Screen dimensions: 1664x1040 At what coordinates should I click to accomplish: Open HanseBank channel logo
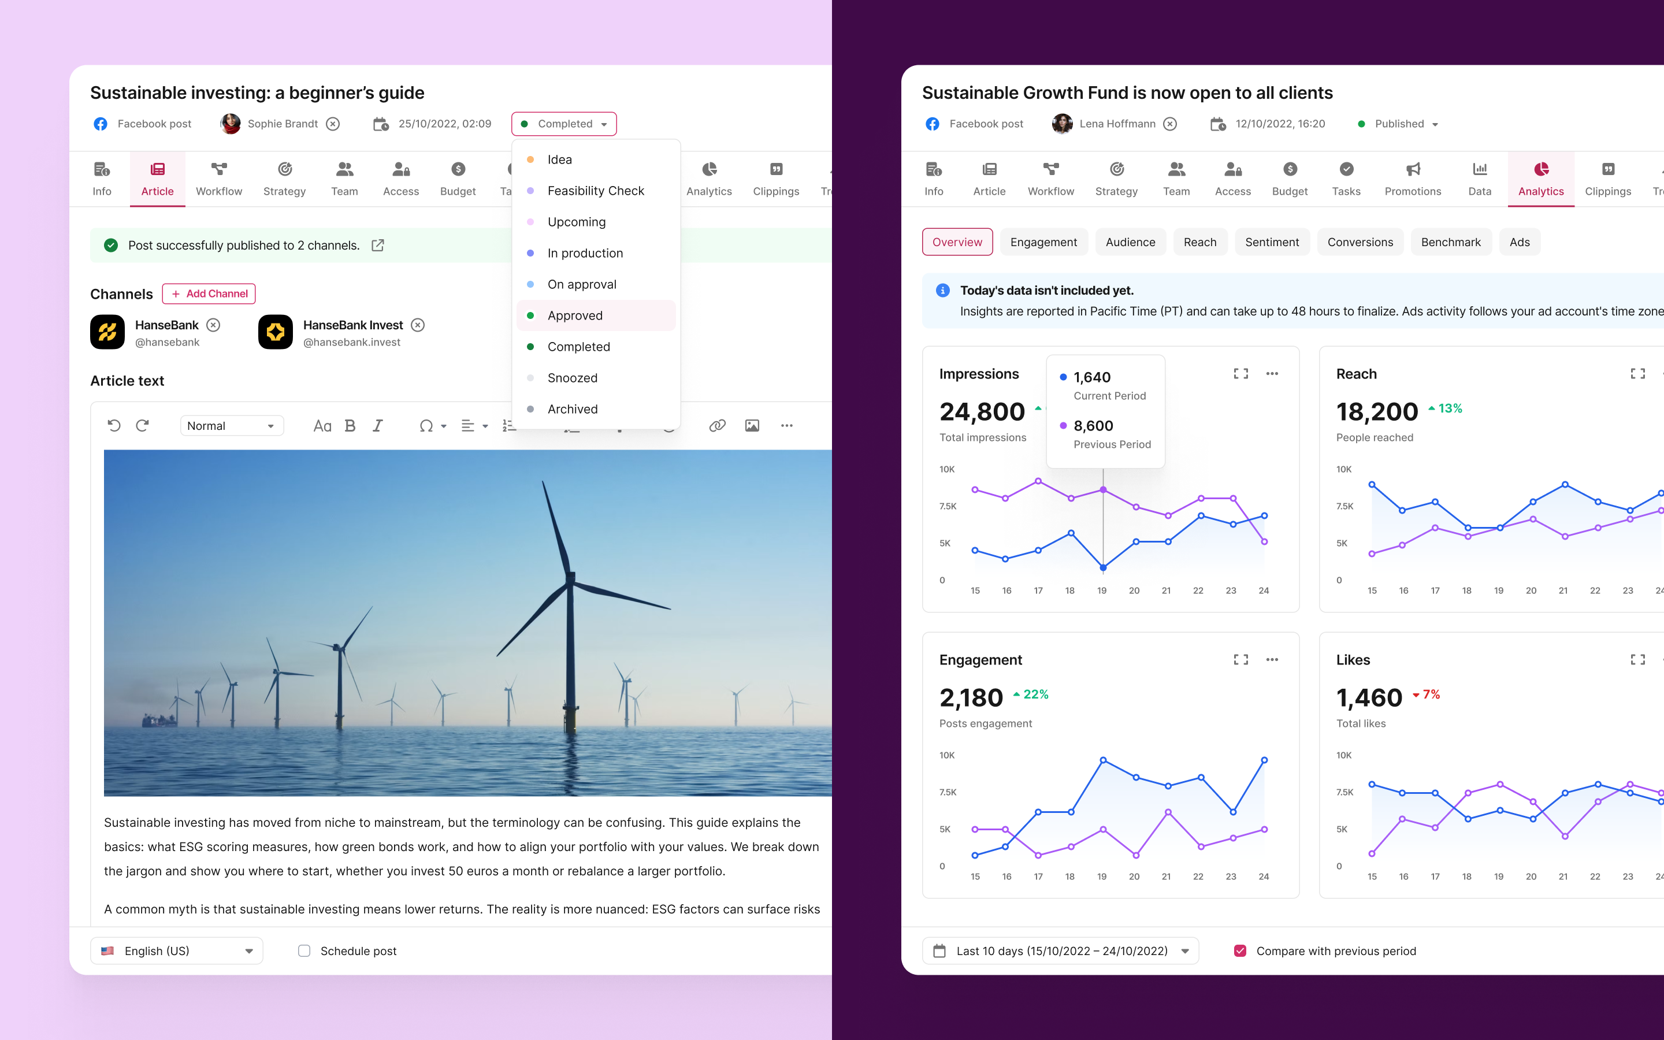(x=107, y=332)
